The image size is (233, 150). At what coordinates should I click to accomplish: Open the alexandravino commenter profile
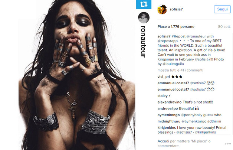click(170, 102)
